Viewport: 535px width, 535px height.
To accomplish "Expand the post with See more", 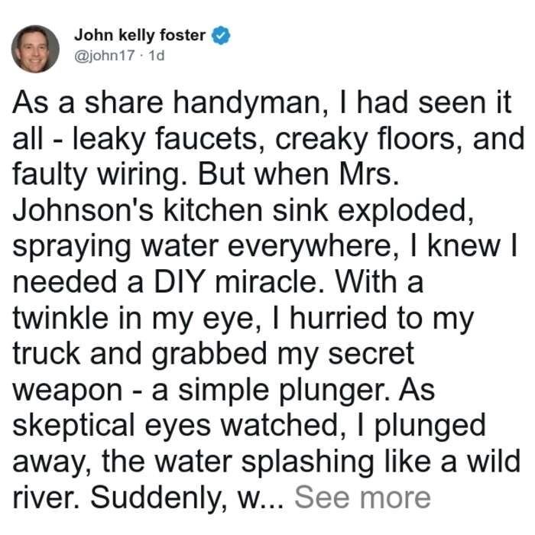I will click(362, 498).
